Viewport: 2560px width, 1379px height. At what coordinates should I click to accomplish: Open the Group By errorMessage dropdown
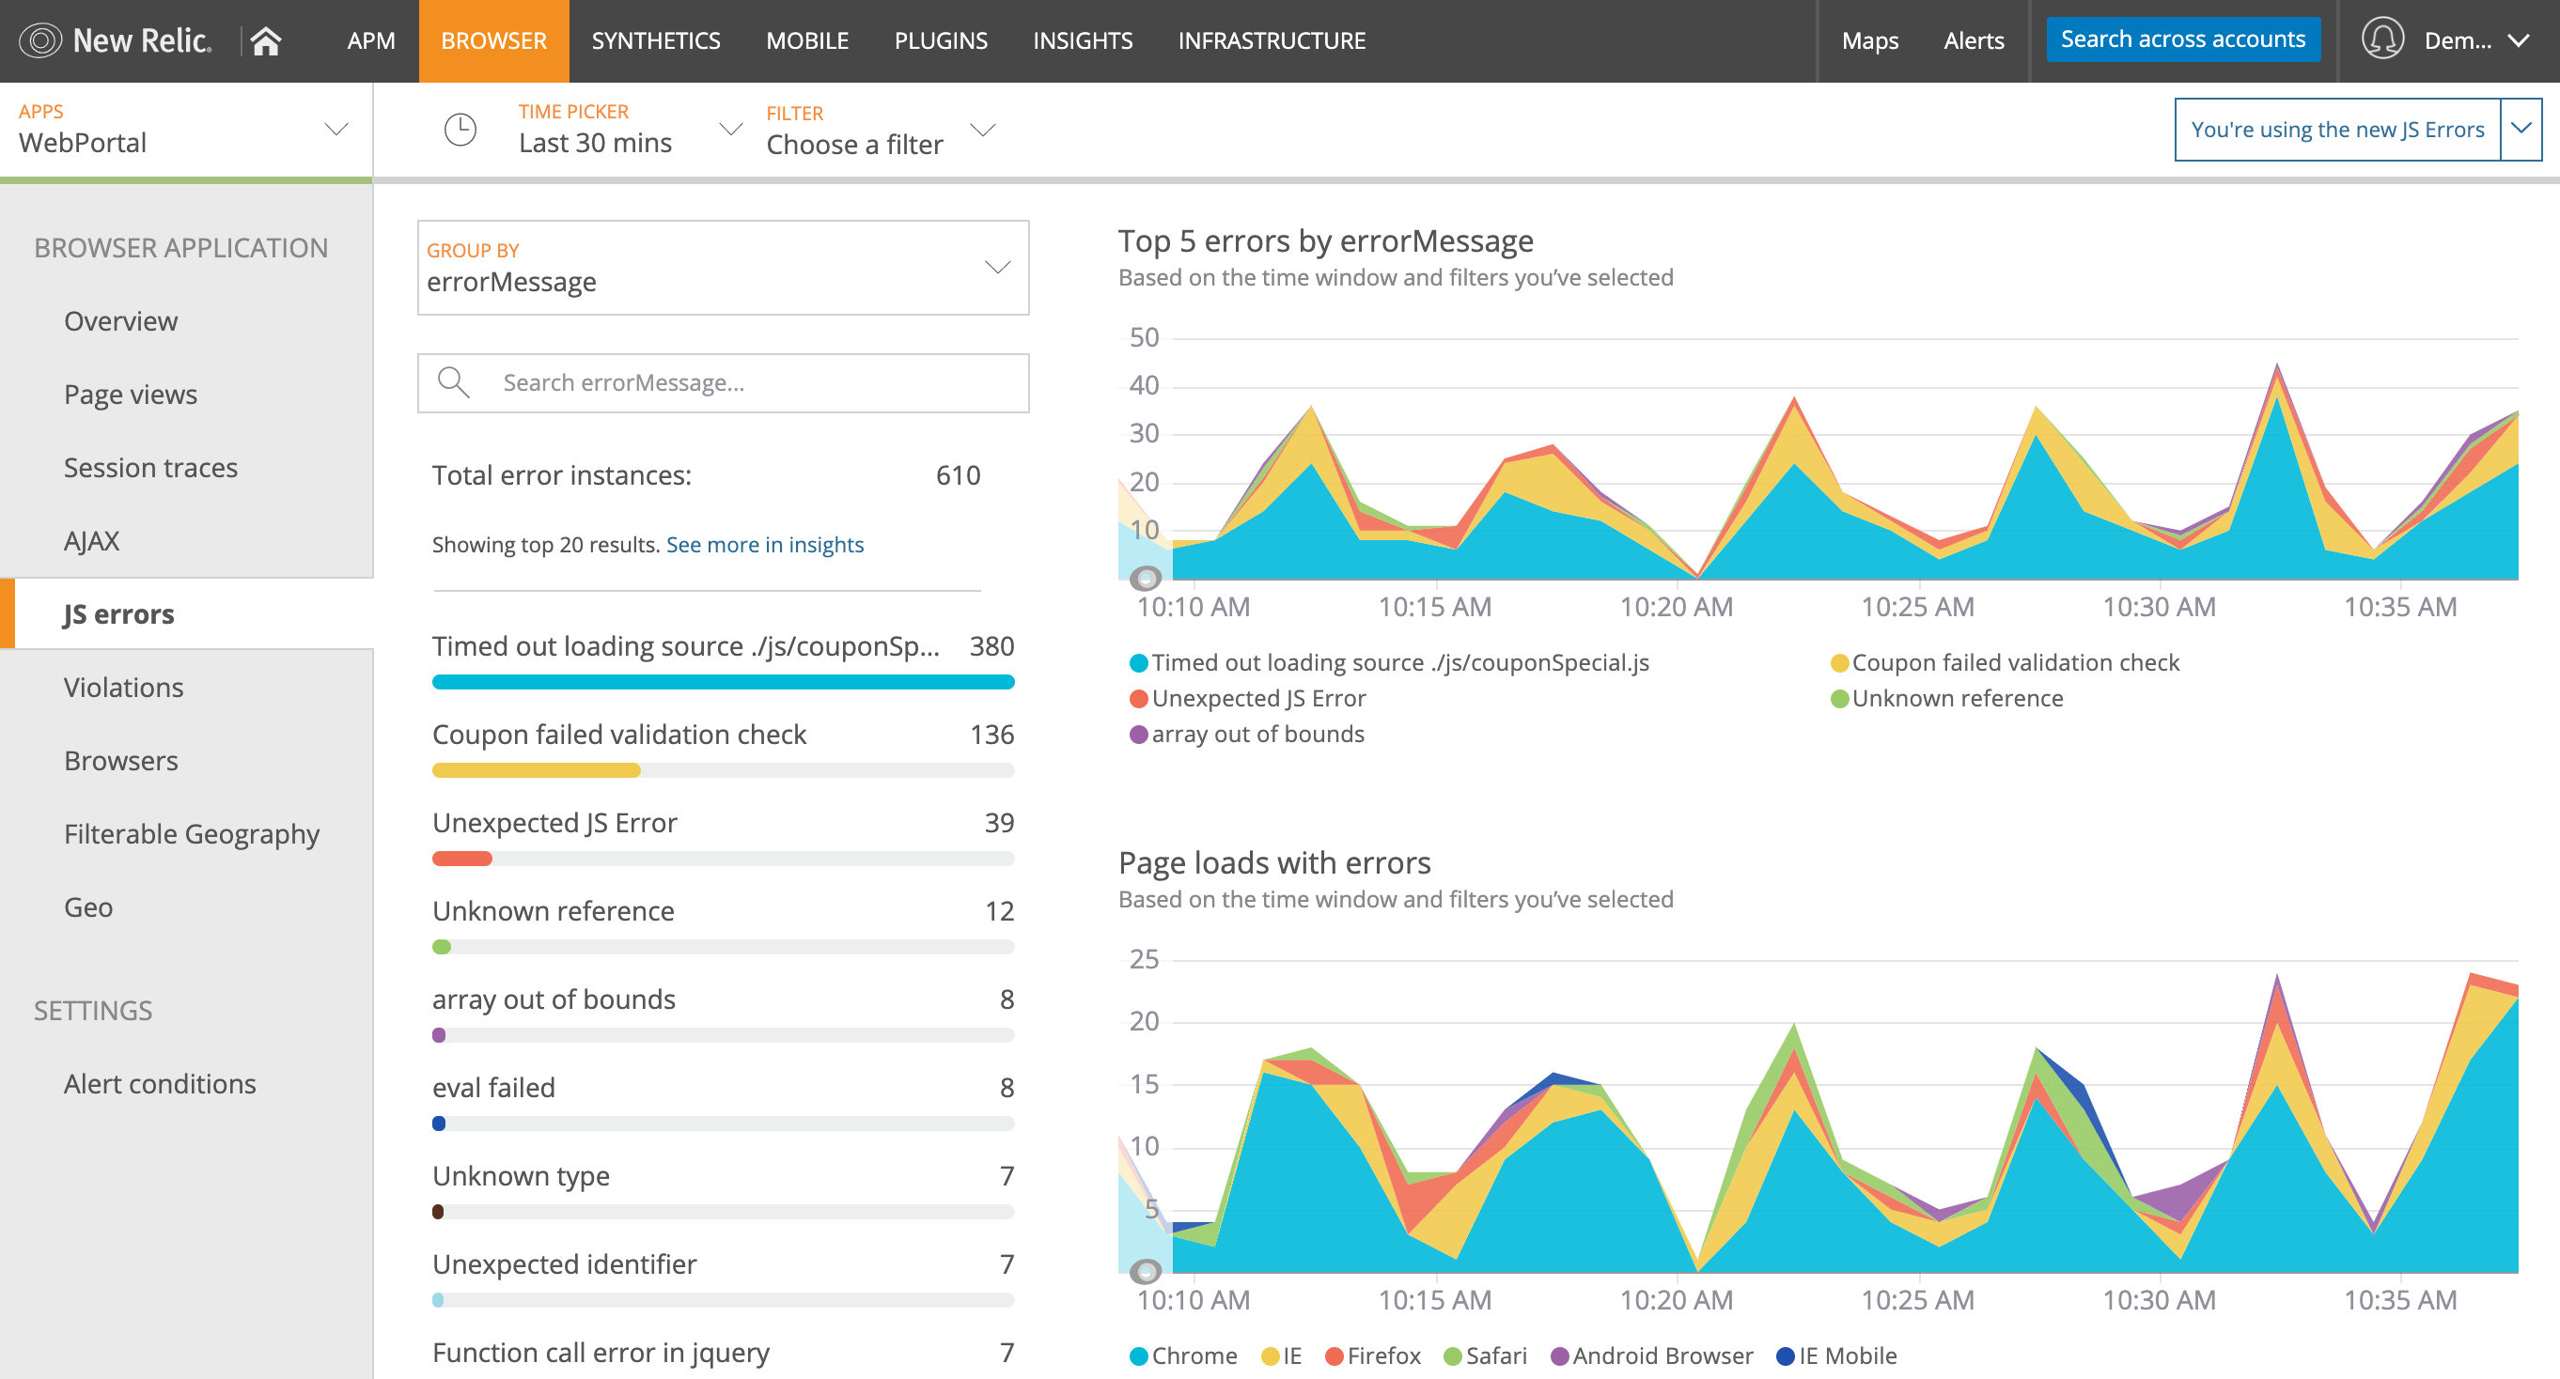pyautogui.click(x=723, y=268)
